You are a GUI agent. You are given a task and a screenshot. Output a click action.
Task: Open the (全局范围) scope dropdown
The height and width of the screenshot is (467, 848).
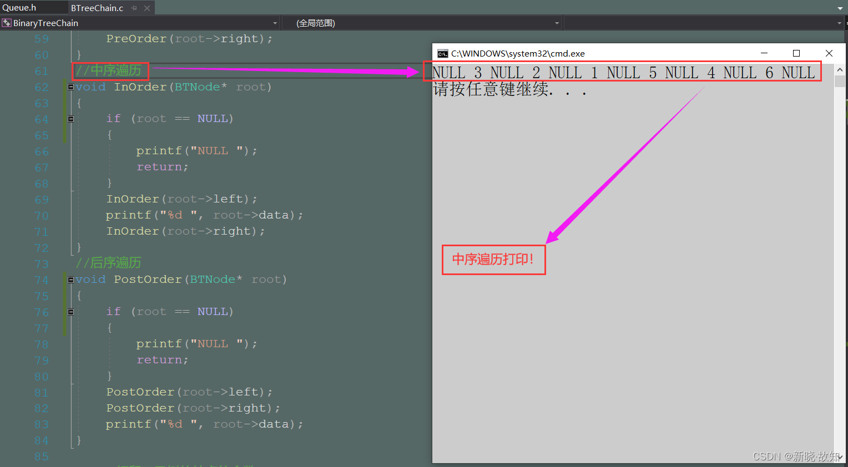(557, 23)
